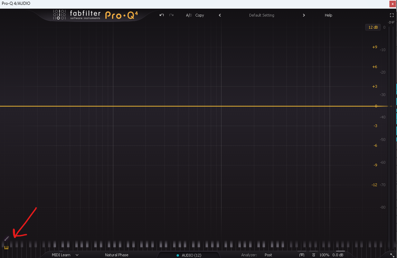Toggle the piano keyboard display icon
Image resolution: width=397 pixels, height=258 pixels.
coord(6,247)
